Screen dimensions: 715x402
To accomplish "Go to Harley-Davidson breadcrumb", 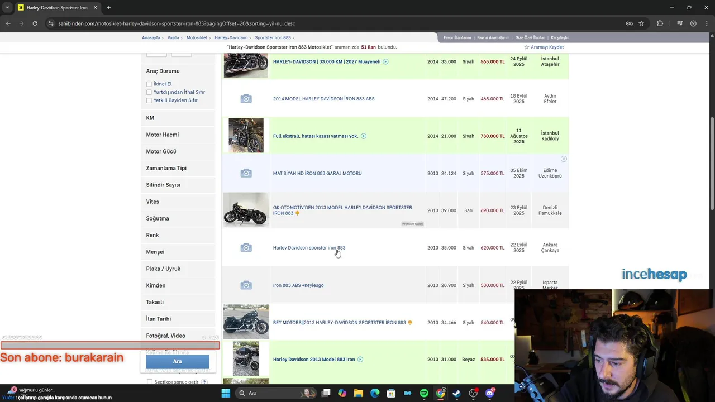I will (231, 38).
